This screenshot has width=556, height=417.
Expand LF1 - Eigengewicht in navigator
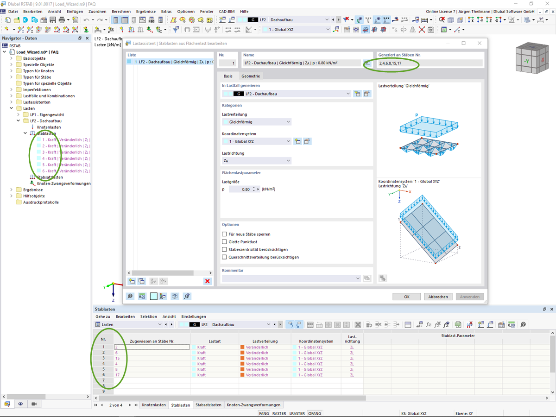point(19,114)
